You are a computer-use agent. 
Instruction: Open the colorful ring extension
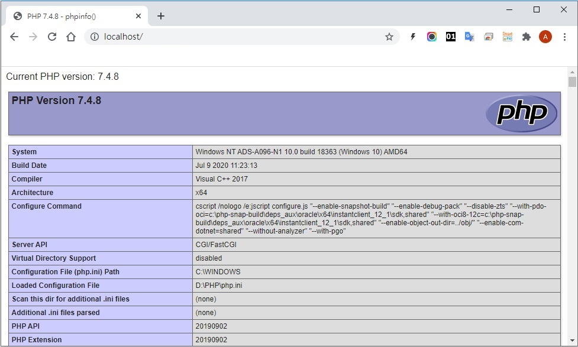(x=432, y=37)
